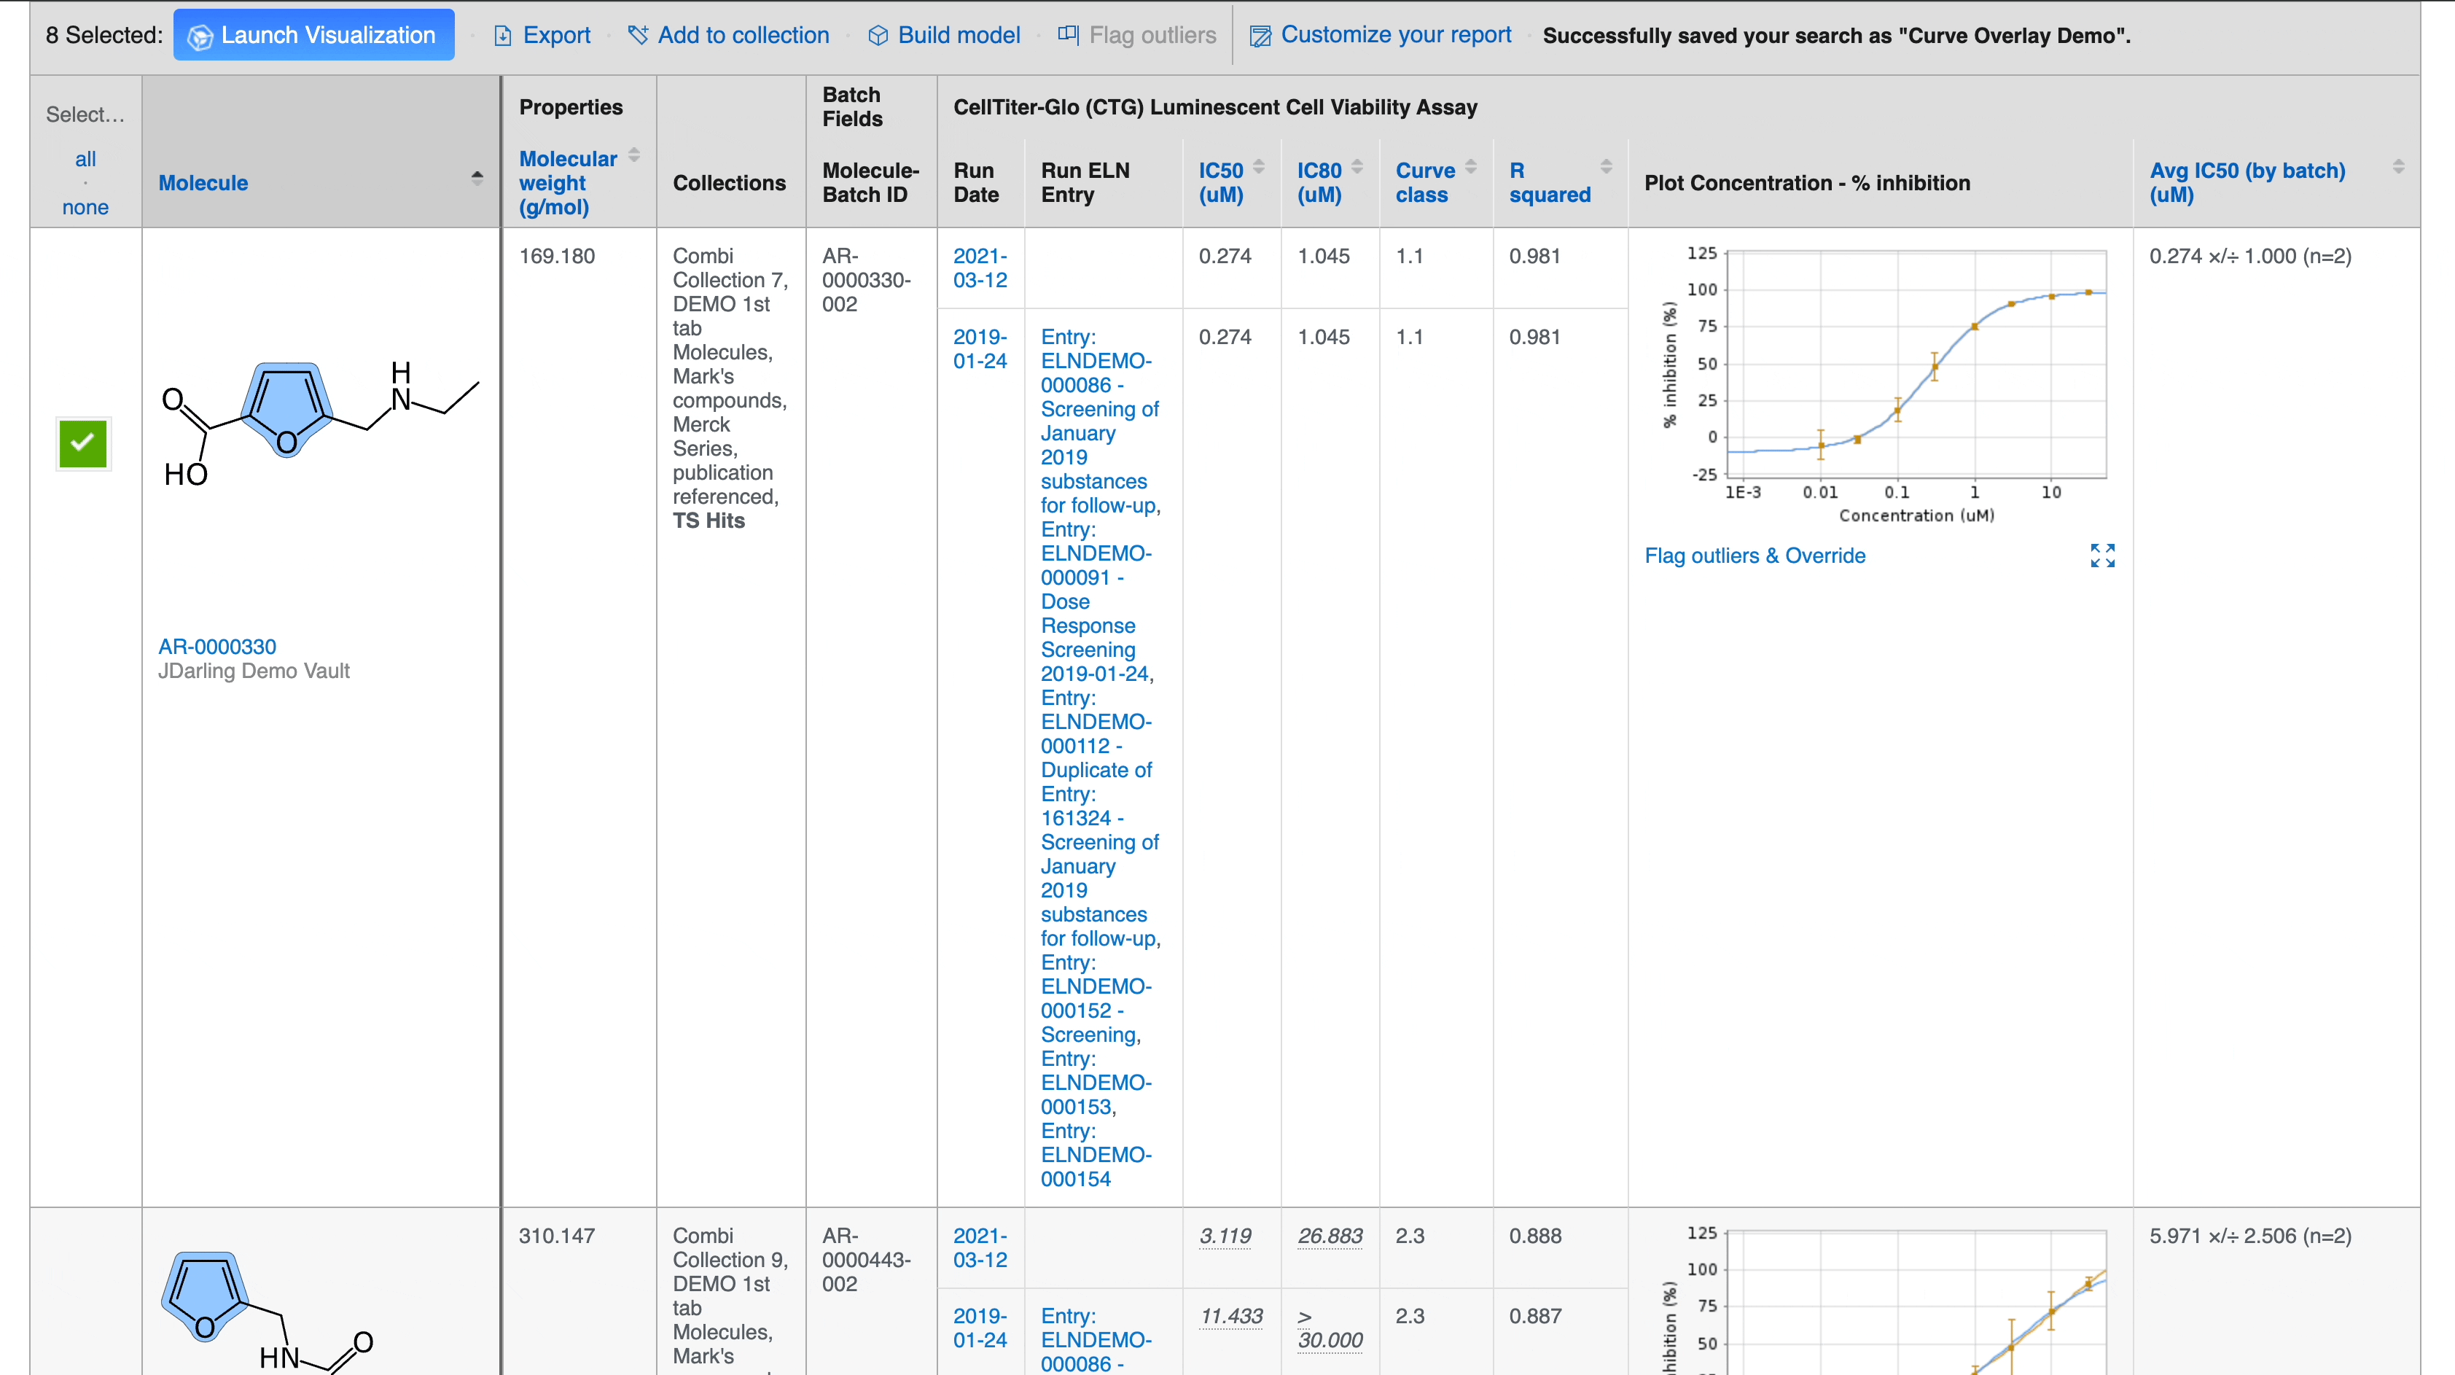This screenshot has width=2455, height=1375.
Task: Click the Customize your report edit icon
Action: tap(1260, 36)
